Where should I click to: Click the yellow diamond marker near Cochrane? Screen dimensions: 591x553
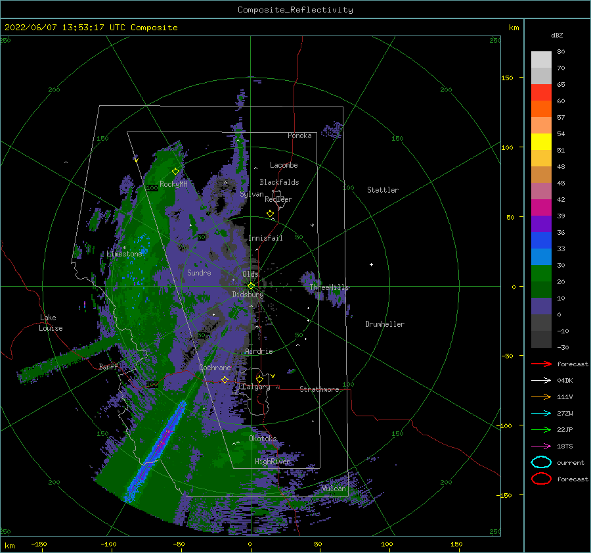225,379
